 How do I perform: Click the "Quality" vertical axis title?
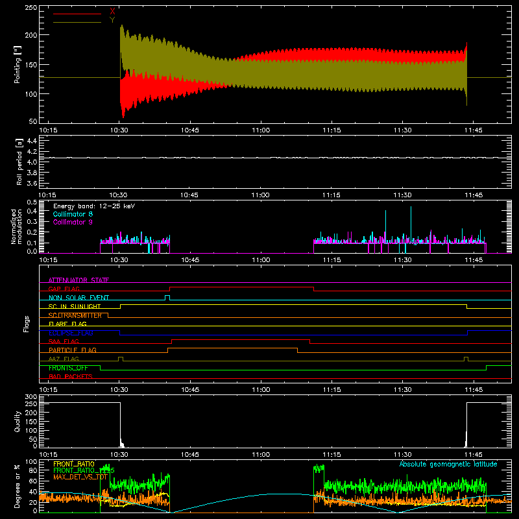tap(18, 422)
